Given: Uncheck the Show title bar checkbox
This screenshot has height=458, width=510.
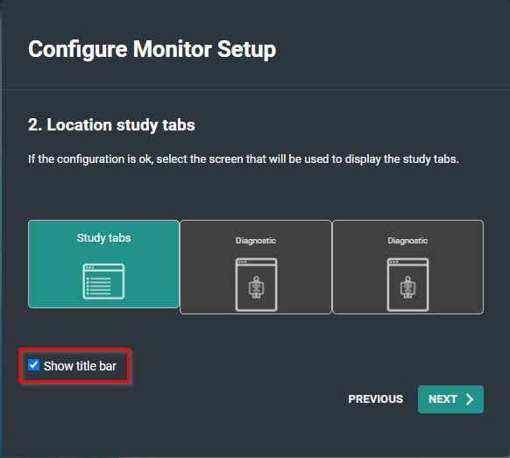Looking at the screenshot, I should point(33,364).
